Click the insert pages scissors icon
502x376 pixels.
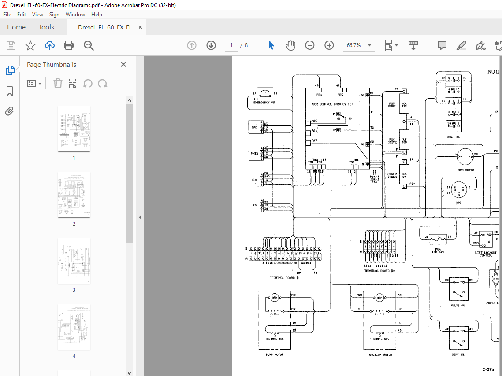(x=72, y=84)
